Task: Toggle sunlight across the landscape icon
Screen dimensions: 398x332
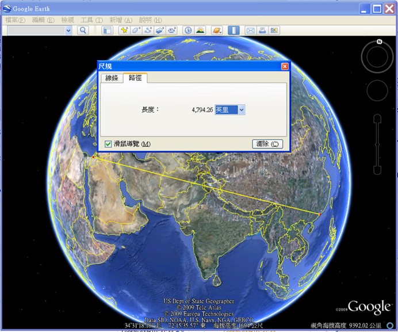Action: coord(200,30)
